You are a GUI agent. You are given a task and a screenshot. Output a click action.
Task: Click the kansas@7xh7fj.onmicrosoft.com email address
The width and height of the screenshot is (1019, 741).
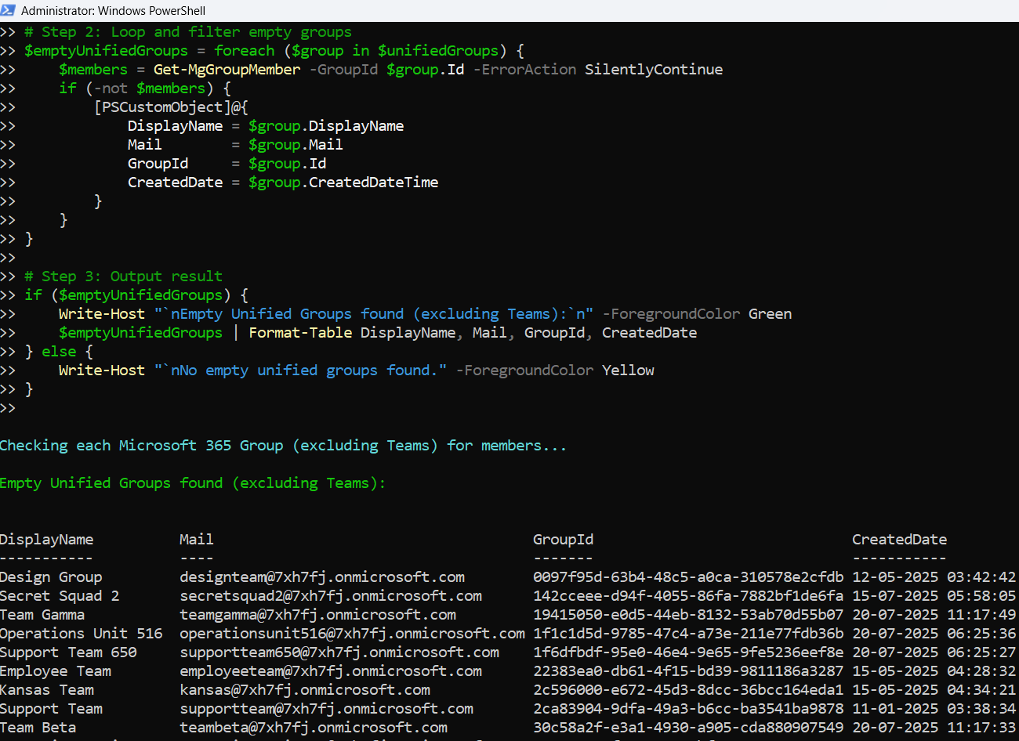click(305, 689)
